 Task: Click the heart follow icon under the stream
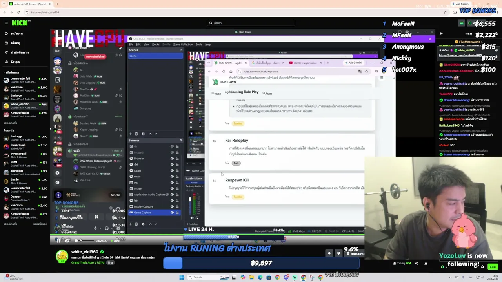tap(338, 253)
